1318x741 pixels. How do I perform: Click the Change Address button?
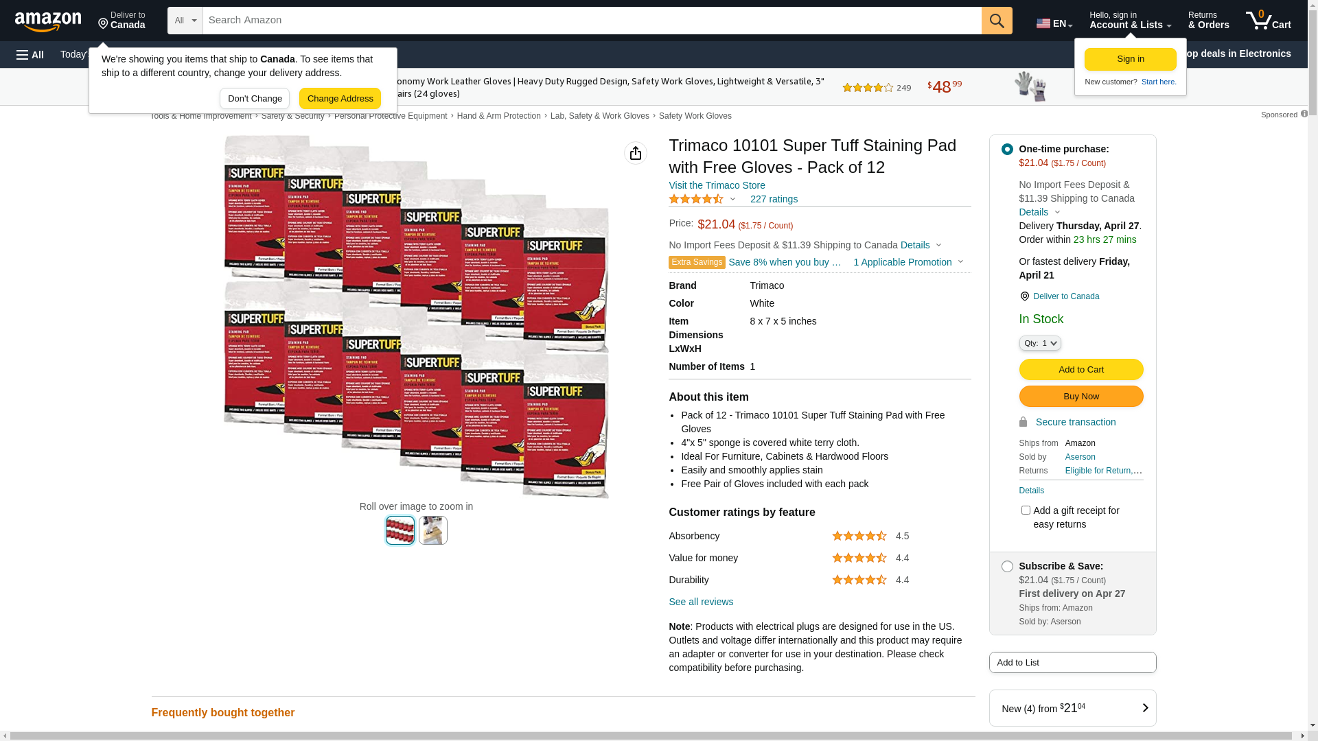pyautogui.click(x=340, y=99)
